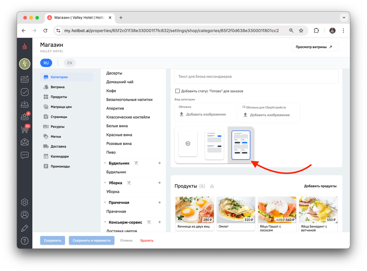
Task: Select the list layout category view option
Action: [x=214, y=145]
